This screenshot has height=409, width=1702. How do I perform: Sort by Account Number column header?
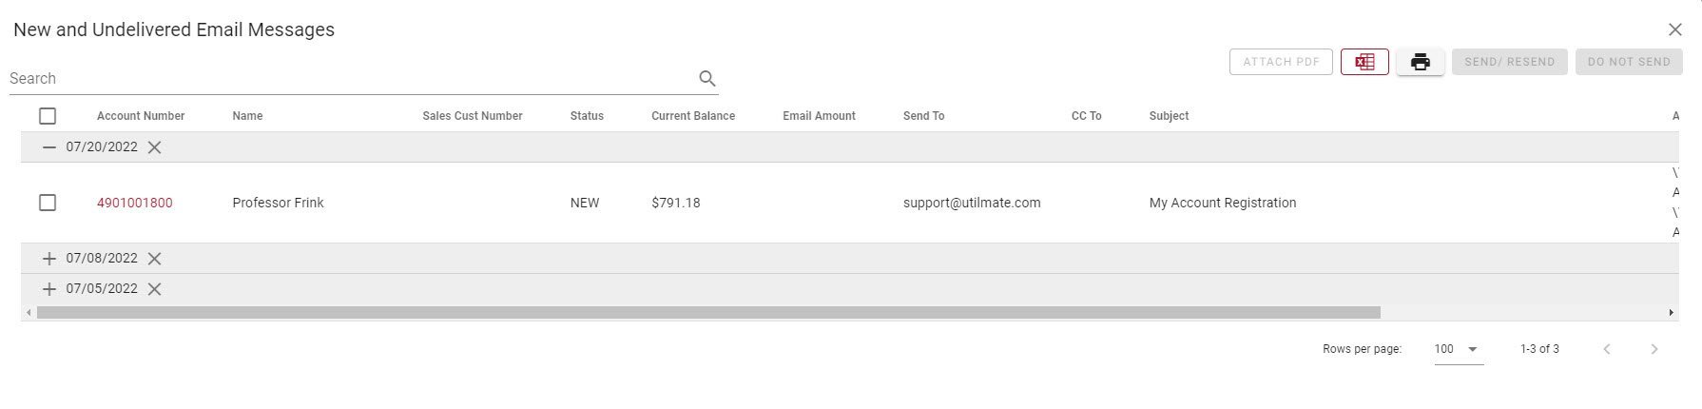click(141, 116)
